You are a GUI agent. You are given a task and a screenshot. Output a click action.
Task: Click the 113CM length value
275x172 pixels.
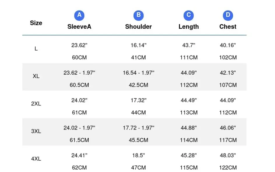[189, 112]
